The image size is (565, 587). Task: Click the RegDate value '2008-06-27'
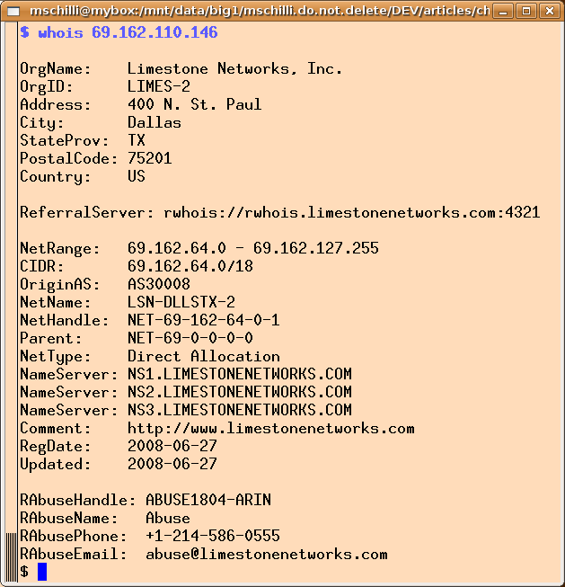[x=172, y=446]
